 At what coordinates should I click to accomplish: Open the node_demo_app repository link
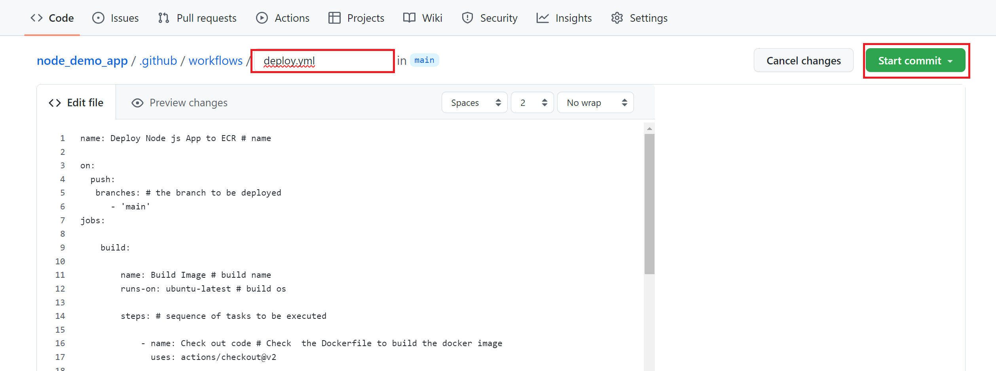tap(82, 61)
